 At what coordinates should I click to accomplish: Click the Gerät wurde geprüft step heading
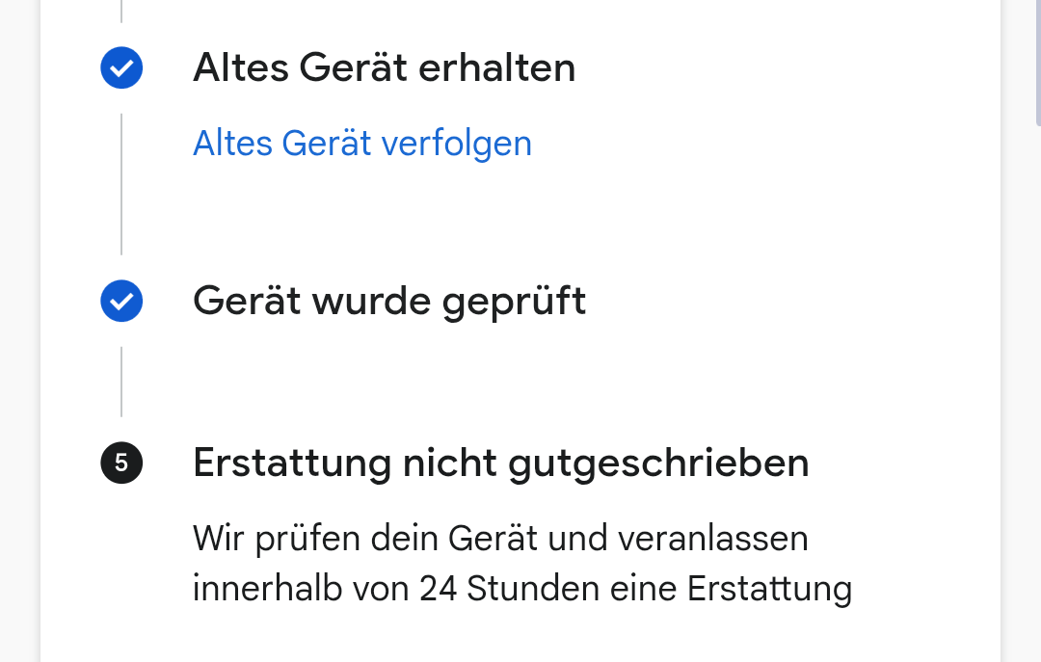[389, 302]
